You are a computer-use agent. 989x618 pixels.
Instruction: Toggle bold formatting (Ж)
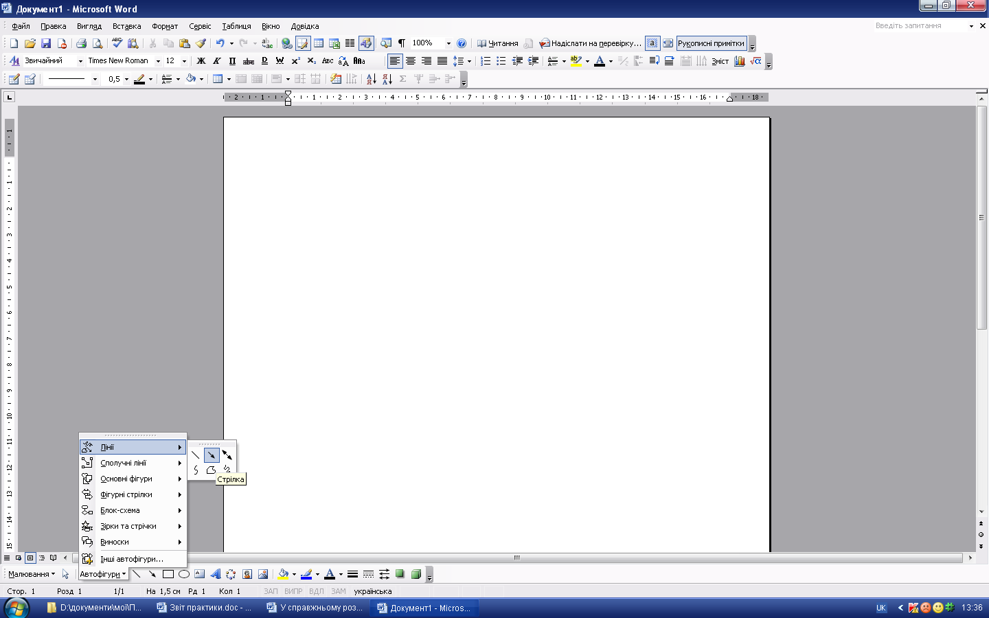click(x=201, y=61)
